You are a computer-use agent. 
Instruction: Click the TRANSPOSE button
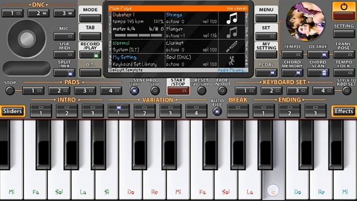344,55
